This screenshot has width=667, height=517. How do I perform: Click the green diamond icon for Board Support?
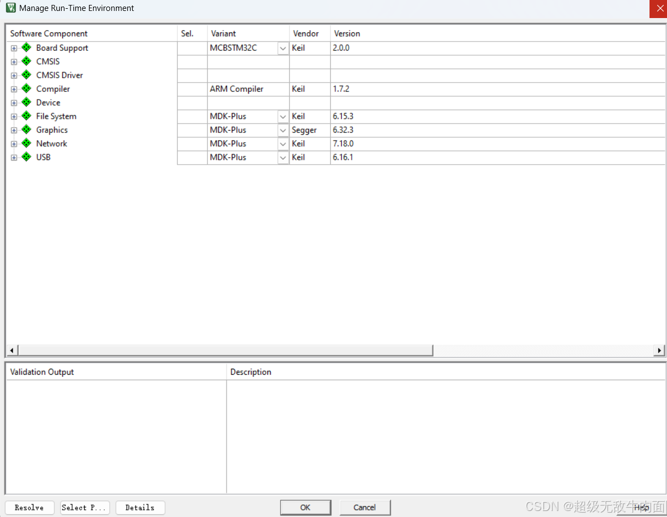[x=26, y=48]
